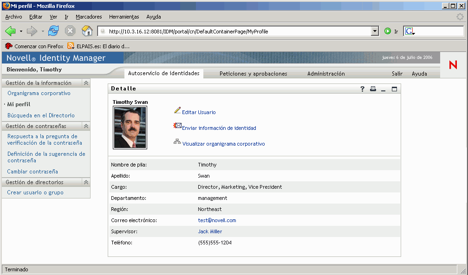Click the Detalle panel help question mark icon
This screenshot has height=275, width=468.
(363, 89)
